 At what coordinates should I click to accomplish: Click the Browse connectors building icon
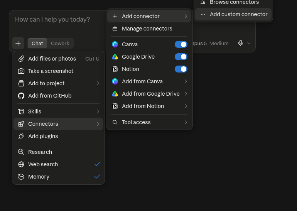(x=203, y=2)
